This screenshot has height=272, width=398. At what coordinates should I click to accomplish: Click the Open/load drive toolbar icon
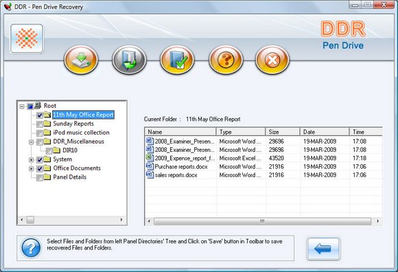[81, 60]
